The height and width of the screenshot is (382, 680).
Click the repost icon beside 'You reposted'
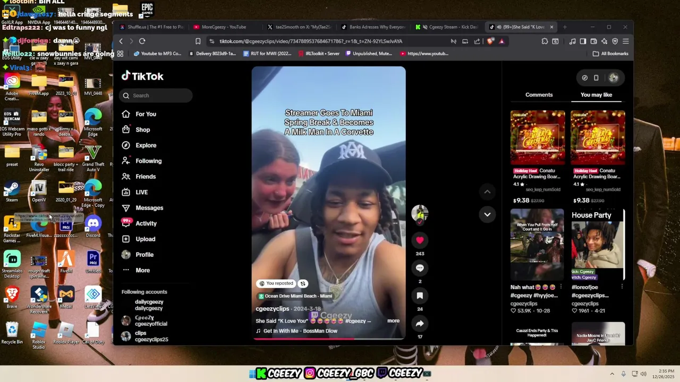point(303,283)
